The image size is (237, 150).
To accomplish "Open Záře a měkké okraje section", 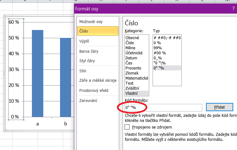I will 98,80.
